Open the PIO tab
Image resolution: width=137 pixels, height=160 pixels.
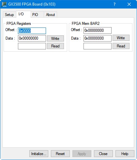[x=37, y=15]
